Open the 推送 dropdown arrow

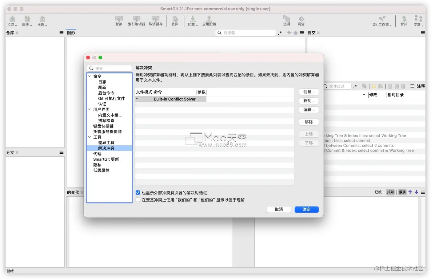tap(46, 26)
